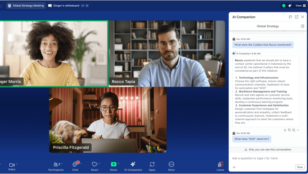
Task: Pop out the AI Companion panel
Action: (x=296, y=17)
